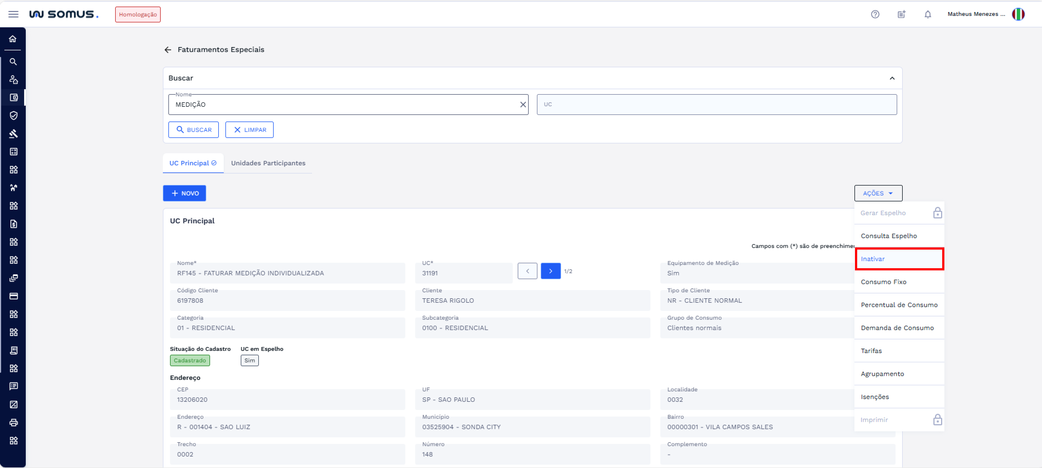This screenshot has width=1042, height=468.
Task: Collapse the Buscar panel chevron
Action: [891, 78]
